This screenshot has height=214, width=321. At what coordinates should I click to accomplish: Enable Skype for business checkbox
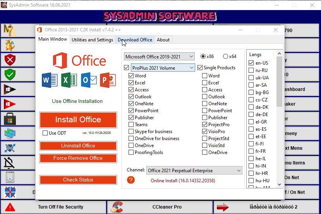(x=131, y=131)
